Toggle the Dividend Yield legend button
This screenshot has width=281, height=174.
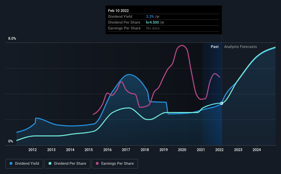[x=24, y=164]
